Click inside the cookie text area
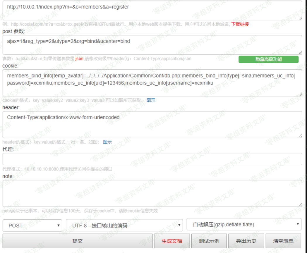Viewport: 307px width, 253px height. pos(152,83)
